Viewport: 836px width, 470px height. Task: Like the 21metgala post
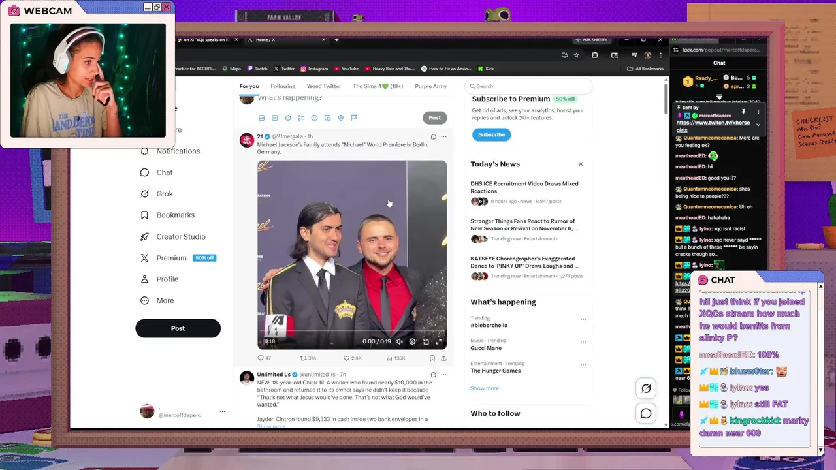[352, 358]
